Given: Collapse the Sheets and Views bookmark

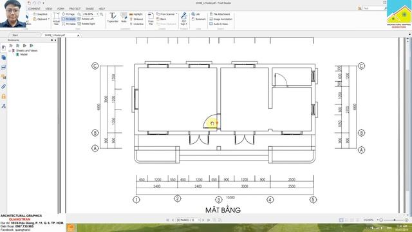Looking at the screenshot, I should (10, 50).
